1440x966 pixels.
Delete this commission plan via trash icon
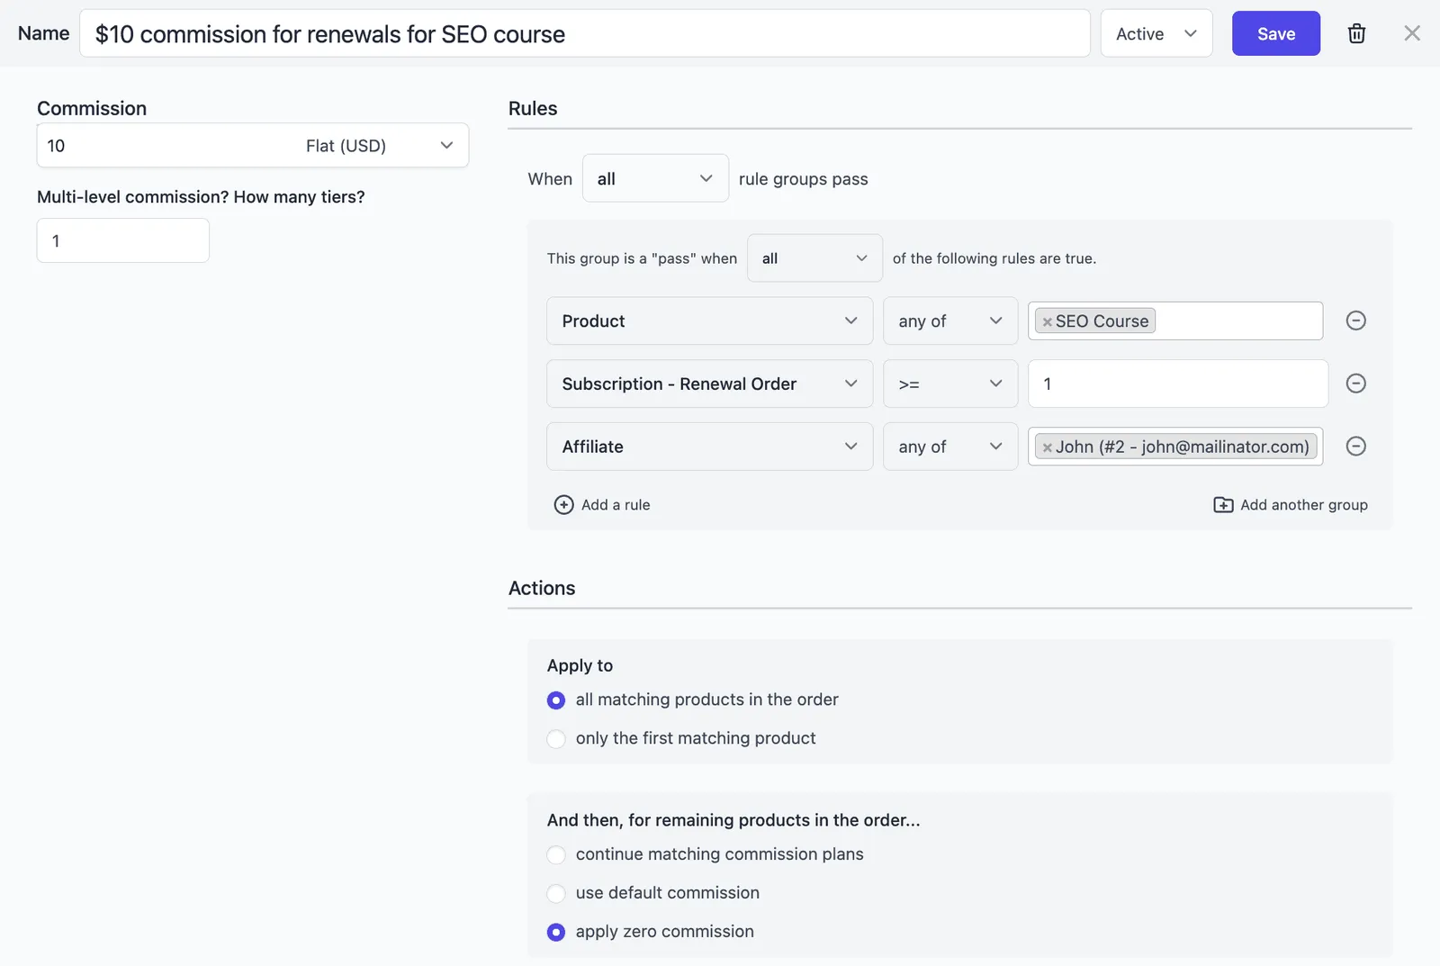tap(1356, 33)
